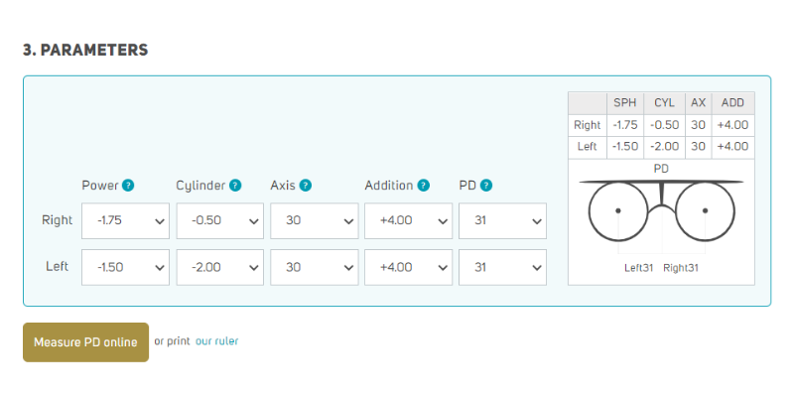The width and height of the screenshot is (794, 397).
Task: Choose Left eye Addition dropdown
Action: [x=408, y=267]
